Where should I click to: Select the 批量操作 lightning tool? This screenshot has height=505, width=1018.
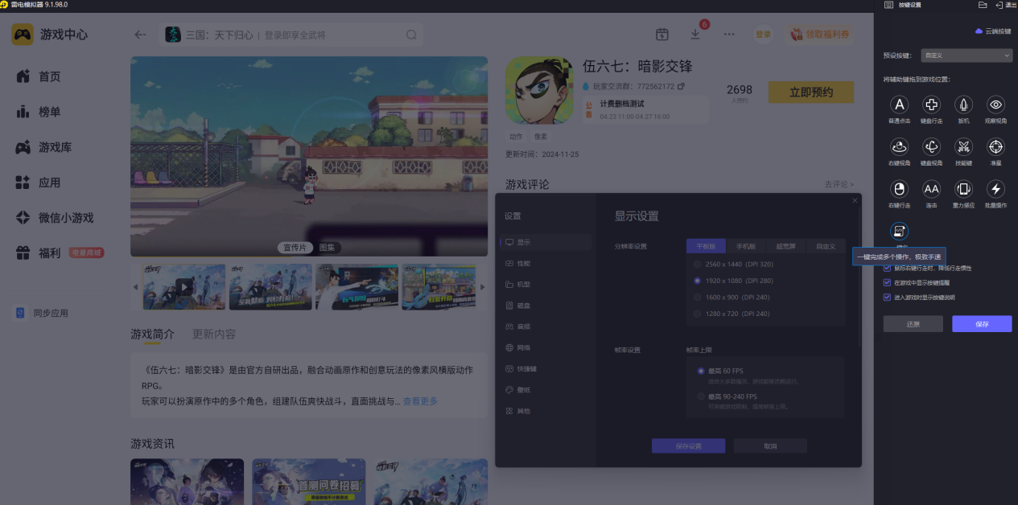point(995,190)
